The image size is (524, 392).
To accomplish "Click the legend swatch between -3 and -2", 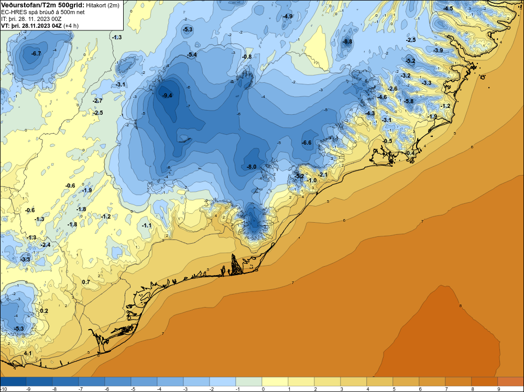I will 196,382.
